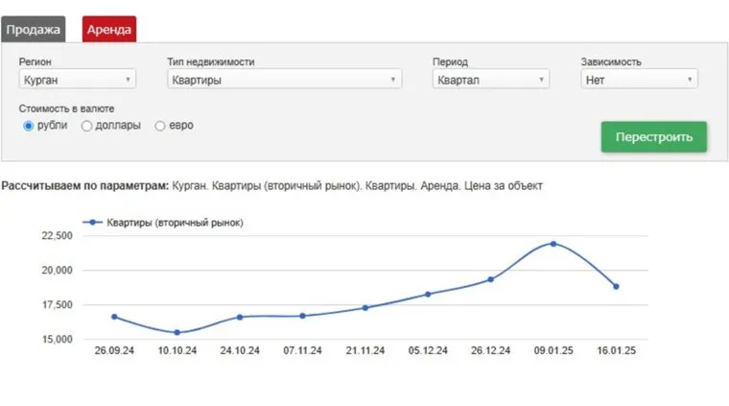Viewport: 729px width, 406px height.
Task: Open the Аренда tab
Action: pos(109,30)
